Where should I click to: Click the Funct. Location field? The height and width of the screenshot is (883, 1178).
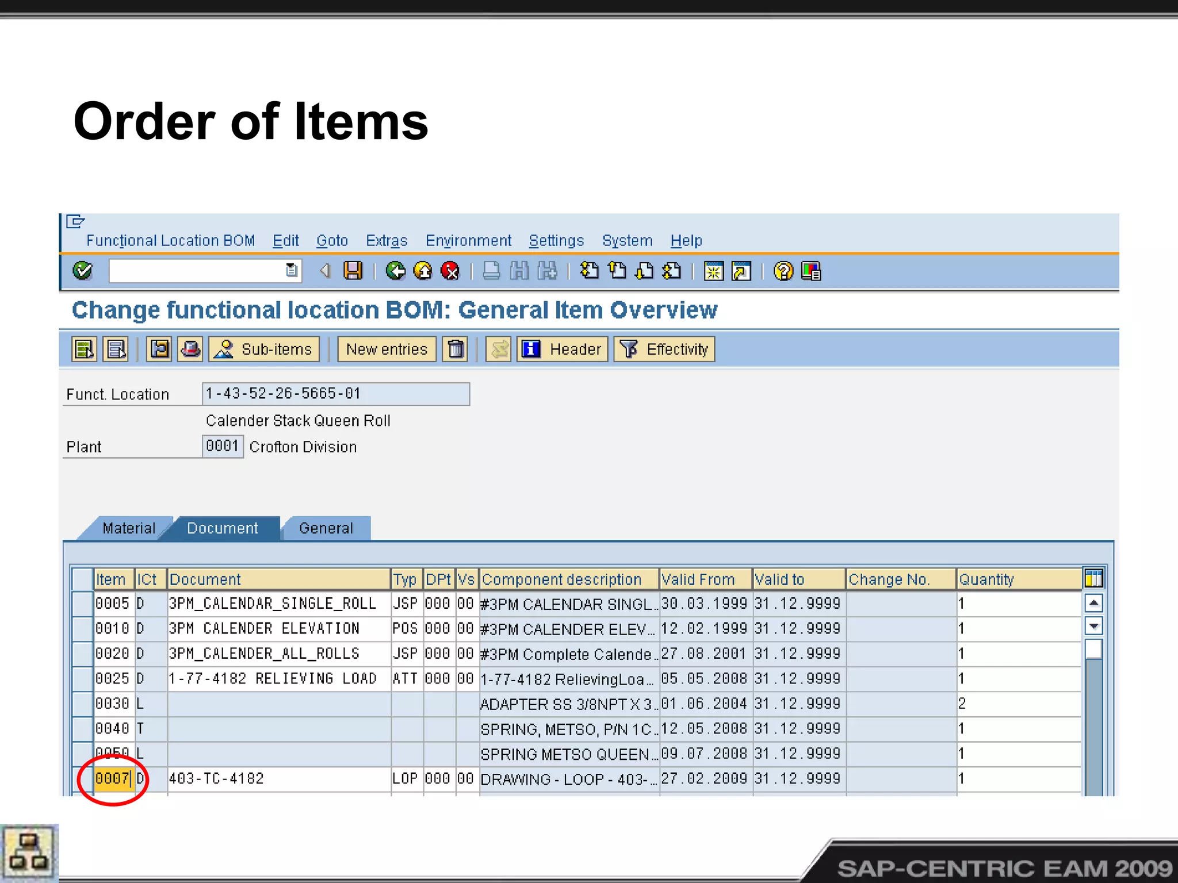coord(336,394)
